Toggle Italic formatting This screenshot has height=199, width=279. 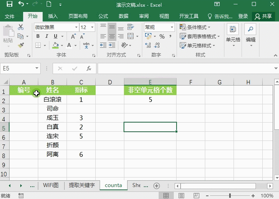coord(47,36)
